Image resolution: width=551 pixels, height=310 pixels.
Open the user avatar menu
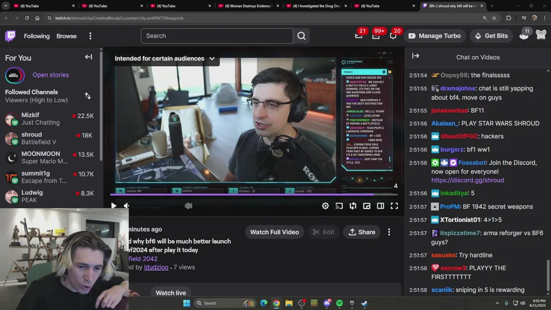coord(541,36)
